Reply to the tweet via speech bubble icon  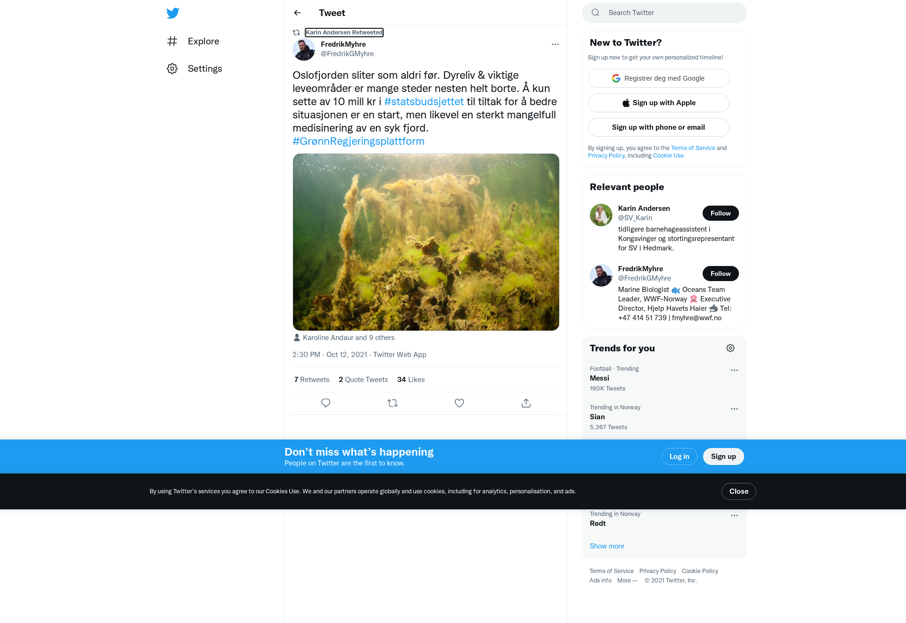coord(326,403)
